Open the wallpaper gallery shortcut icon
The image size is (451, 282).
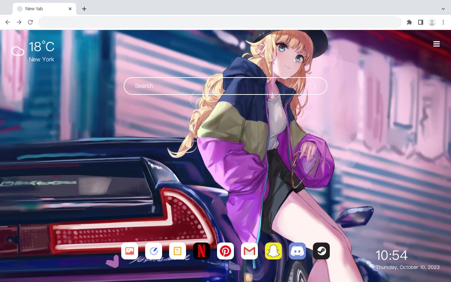pos(130,251)
